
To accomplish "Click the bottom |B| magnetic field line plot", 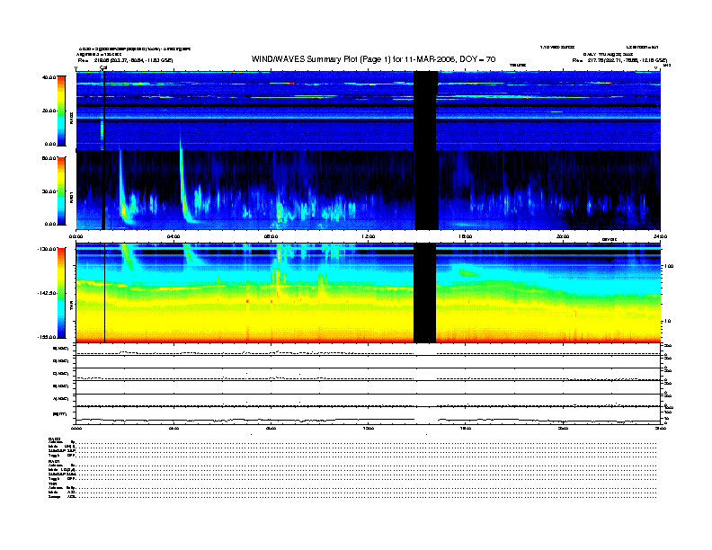I will [x=368, y=416].
